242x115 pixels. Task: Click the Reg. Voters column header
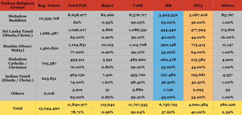pyautogui.click(x=49, y=5)
